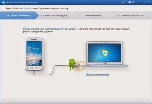Click the highlighted USB plug connector
The height and width of the screenshot is (104, 152).
point(77,65)
